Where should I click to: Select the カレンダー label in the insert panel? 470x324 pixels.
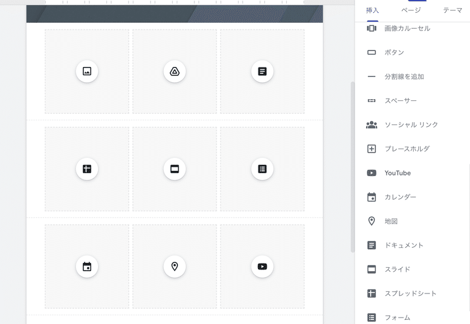pos(400,197)
